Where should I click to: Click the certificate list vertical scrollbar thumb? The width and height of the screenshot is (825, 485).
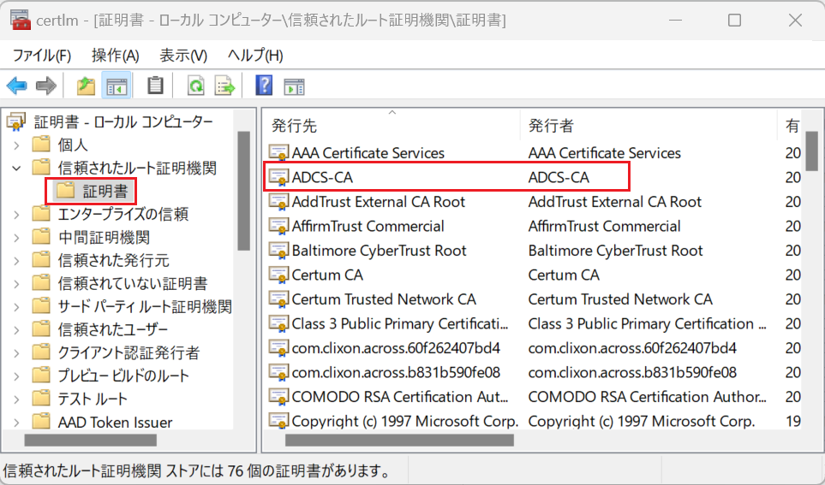point(812,151)
